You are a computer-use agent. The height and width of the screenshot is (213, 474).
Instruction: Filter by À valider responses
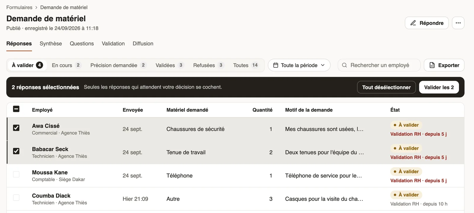[x=27, y=65]
